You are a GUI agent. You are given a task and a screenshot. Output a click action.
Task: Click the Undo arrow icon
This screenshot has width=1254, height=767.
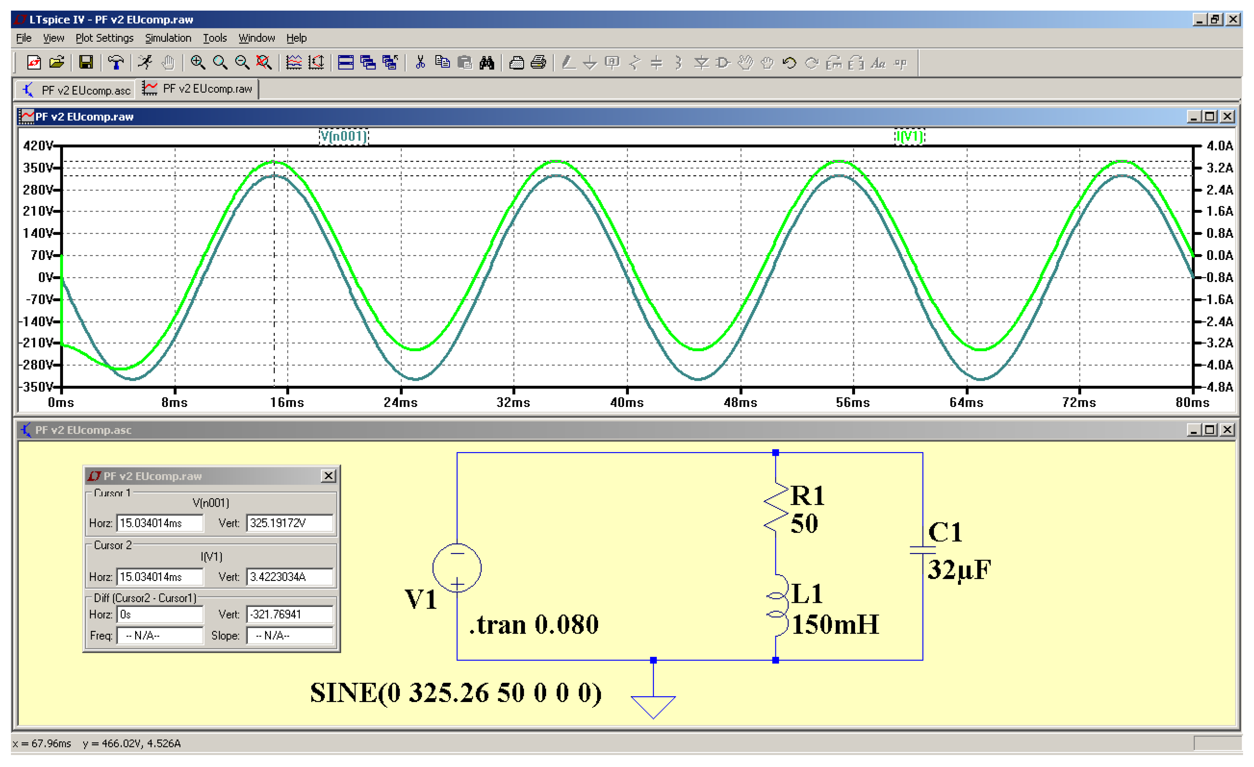pyautogui.click(x=789, y=63)
